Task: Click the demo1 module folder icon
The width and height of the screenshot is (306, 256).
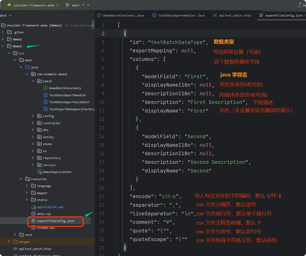Action: 9,39
